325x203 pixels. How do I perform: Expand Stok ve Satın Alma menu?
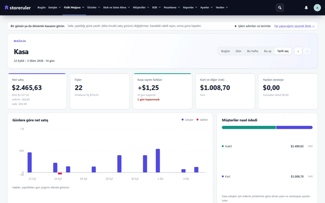tap(116, 8)
